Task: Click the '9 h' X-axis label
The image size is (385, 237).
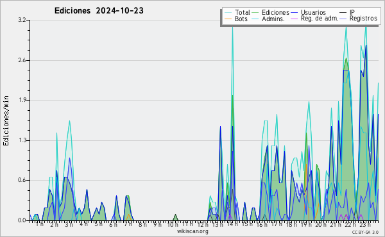Action: (x=158, y=224)
